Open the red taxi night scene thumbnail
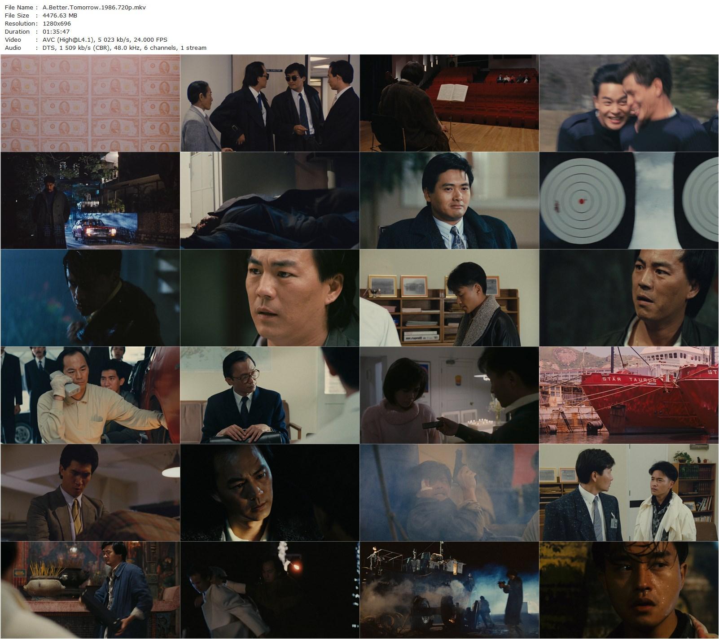Image resolution: width=719 pixels, height=639 pixels. point(90,200)
